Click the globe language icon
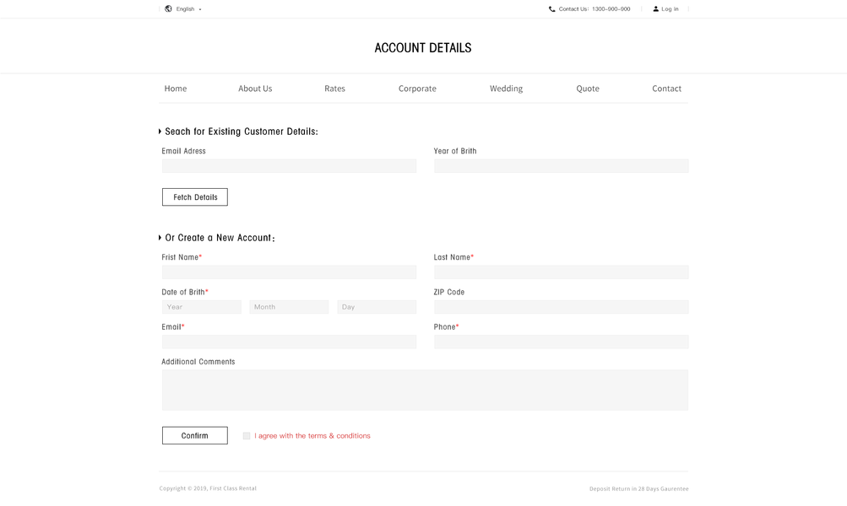Screen dimensions: 847x506 (168, 8)
